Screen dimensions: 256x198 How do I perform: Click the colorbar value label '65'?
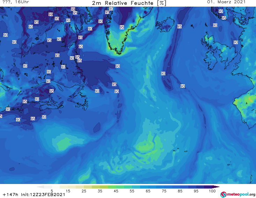click(x=148, y=191)
